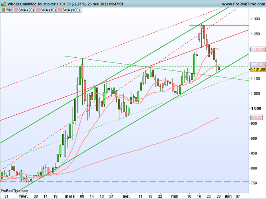This screenshot has width=266, height=199.
Task: Click the juin label on the time axis
Action: pos(228,196)
